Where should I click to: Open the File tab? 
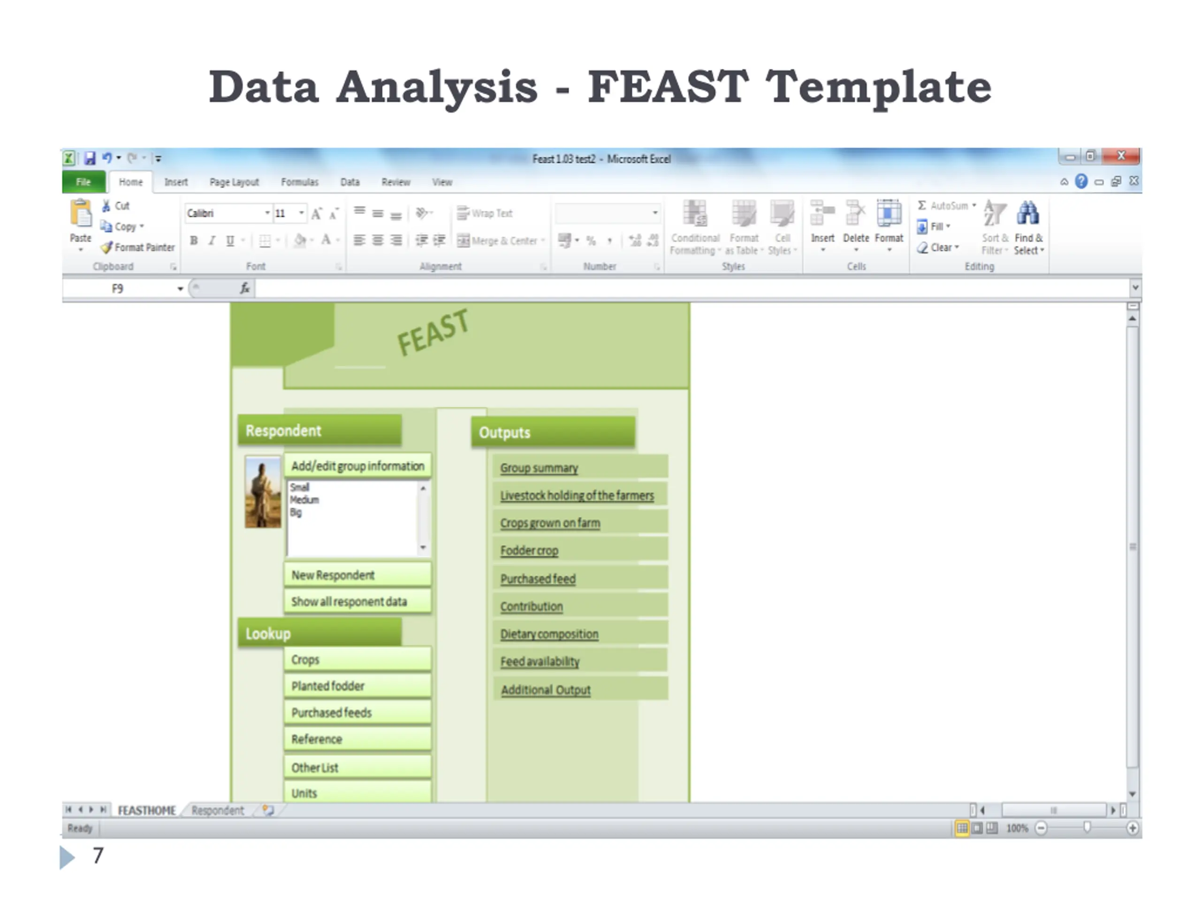84,182
